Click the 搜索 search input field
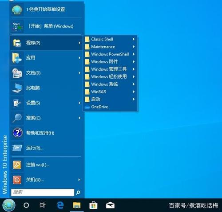Image resolution: width=222 pixels, height=212 pixels. point(43,192)
